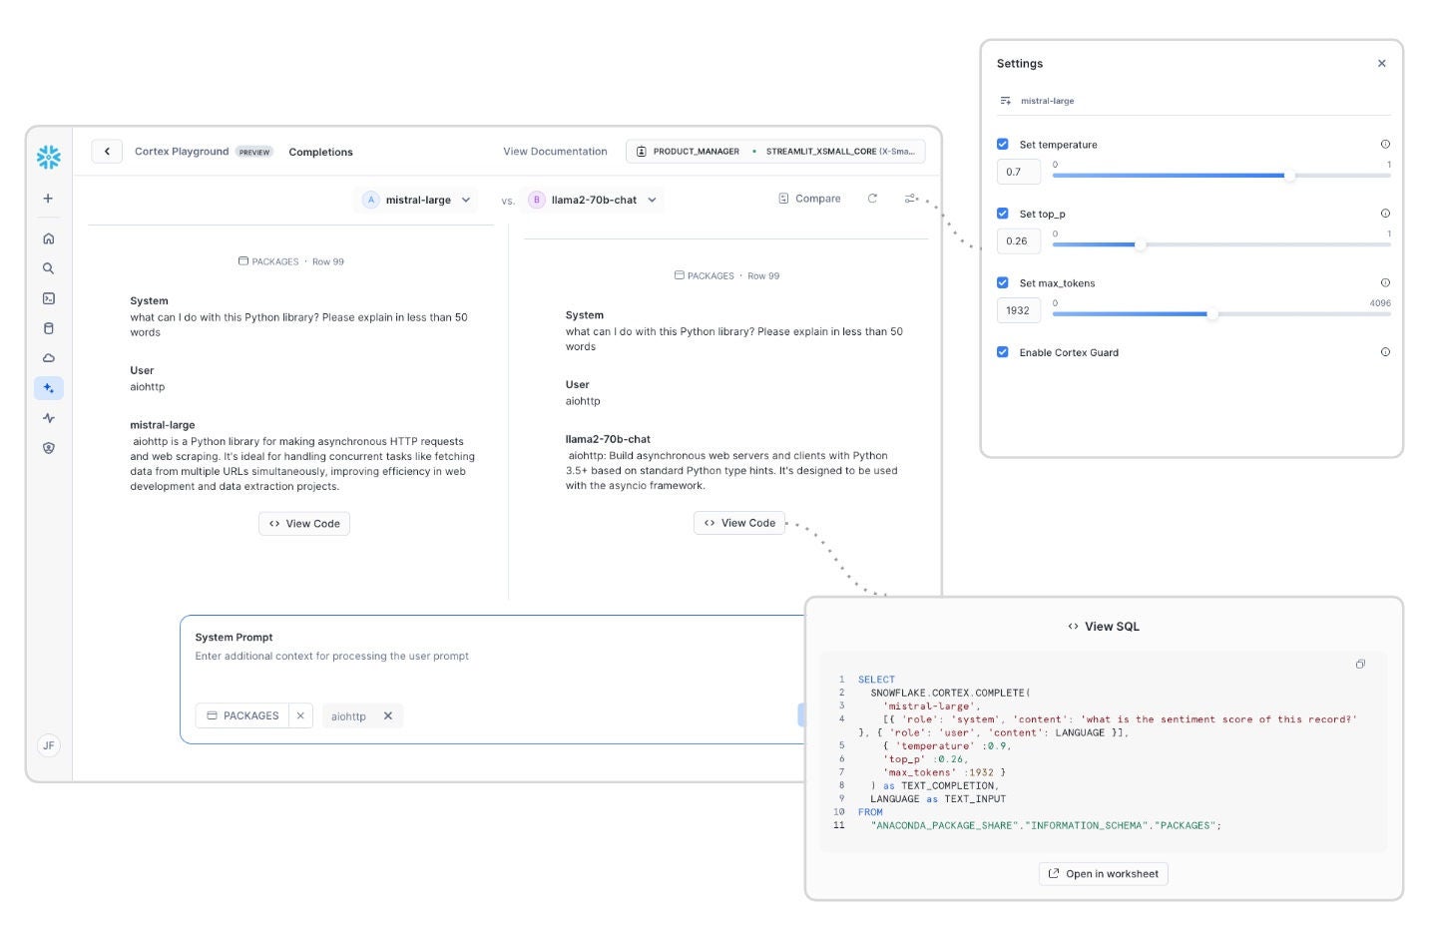Open the llama2-70b-chat model dropdown
Viewport: 1429px width, 936px height.
pyautogui.click(x=651, y=200)
